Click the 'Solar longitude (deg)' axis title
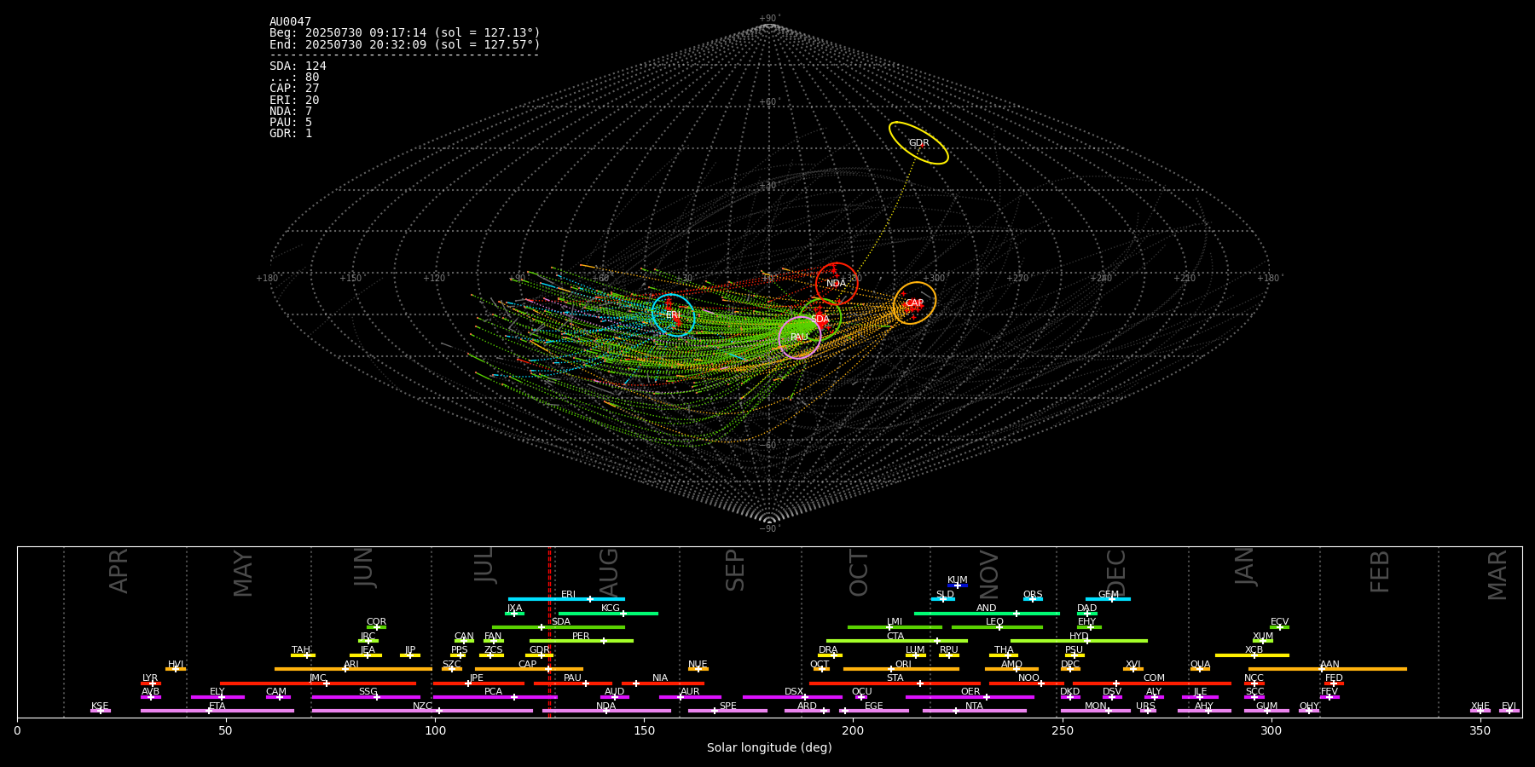Viewport: 1535px width, 767px height. point(769,748)
